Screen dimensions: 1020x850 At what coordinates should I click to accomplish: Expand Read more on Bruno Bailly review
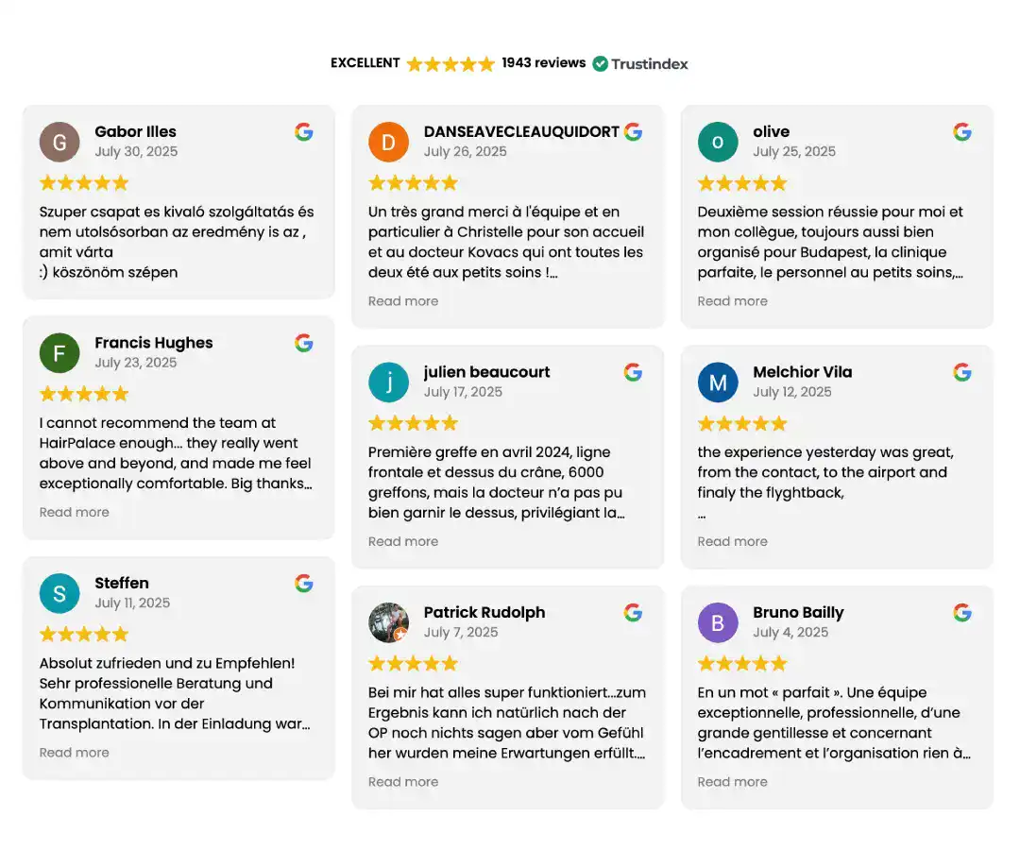(x=732, y=782)
